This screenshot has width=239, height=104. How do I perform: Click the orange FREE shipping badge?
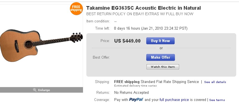pos(76,9)
